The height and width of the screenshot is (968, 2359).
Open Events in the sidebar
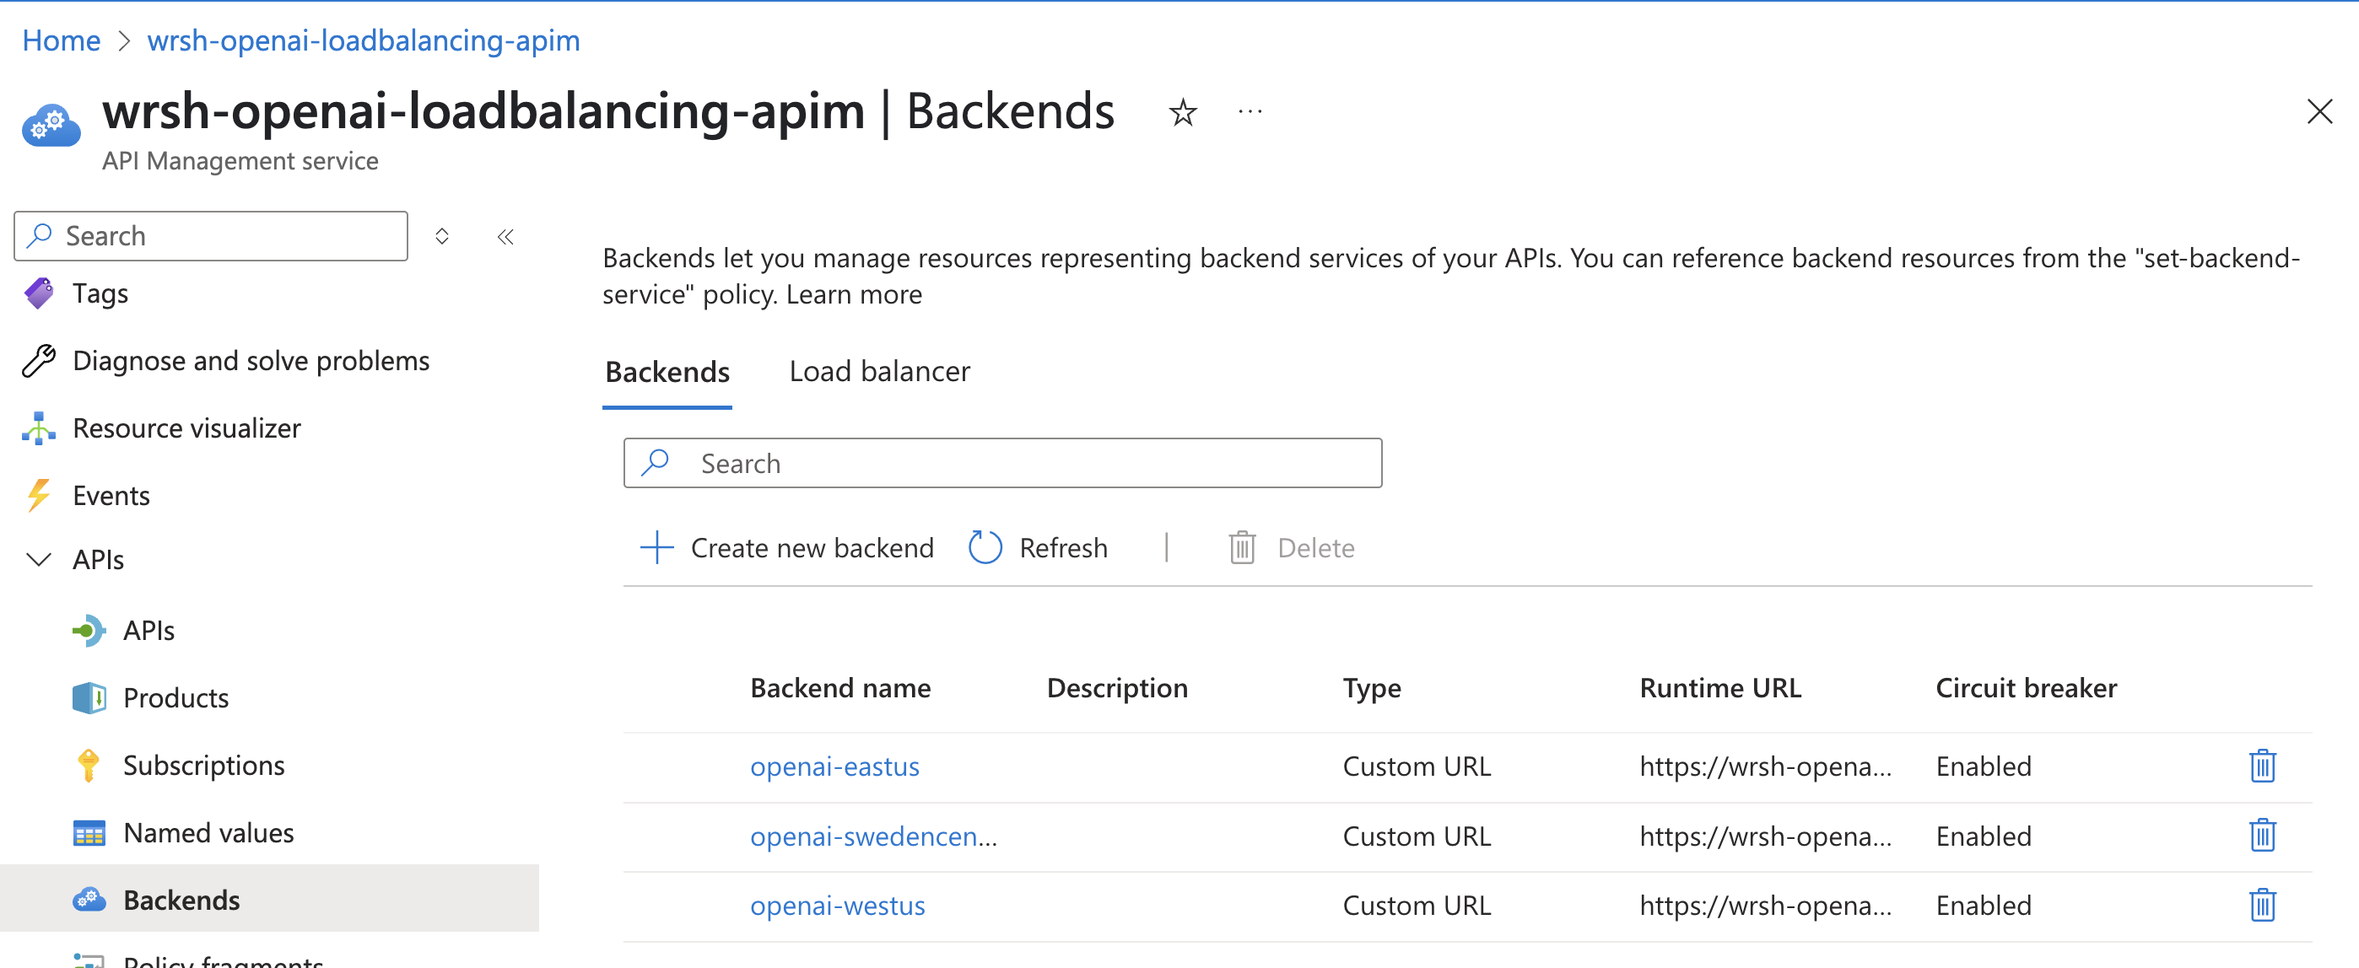tap(111, 496)
